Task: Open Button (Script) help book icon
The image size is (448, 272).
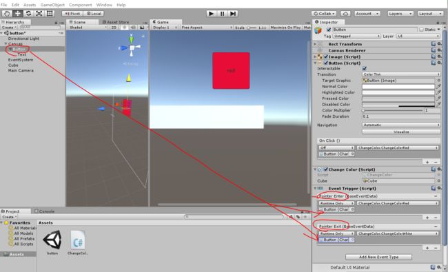Action: 434,63
